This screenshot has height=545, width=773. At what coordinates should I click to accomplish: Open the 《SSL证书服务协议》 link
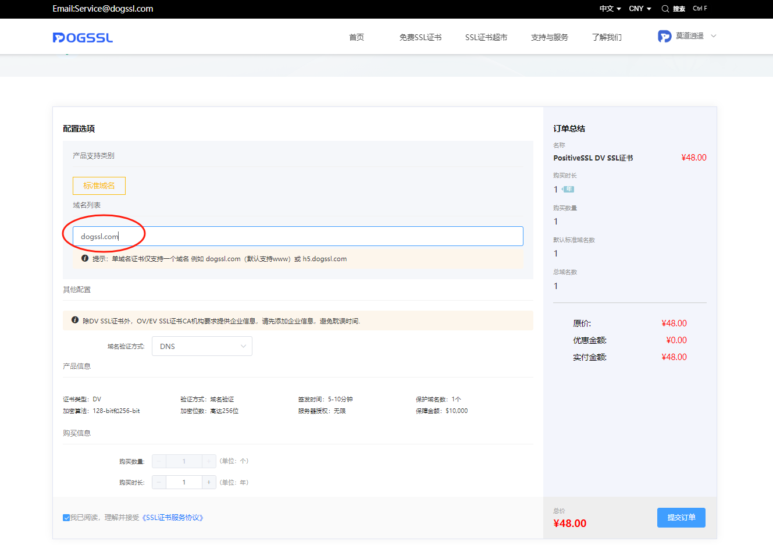173,518
